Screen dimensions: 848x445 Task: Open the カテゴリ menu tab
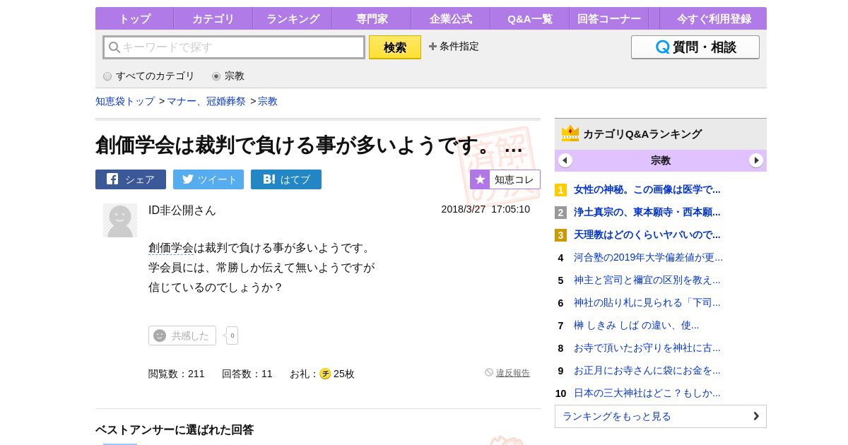(x=213, y=18)
